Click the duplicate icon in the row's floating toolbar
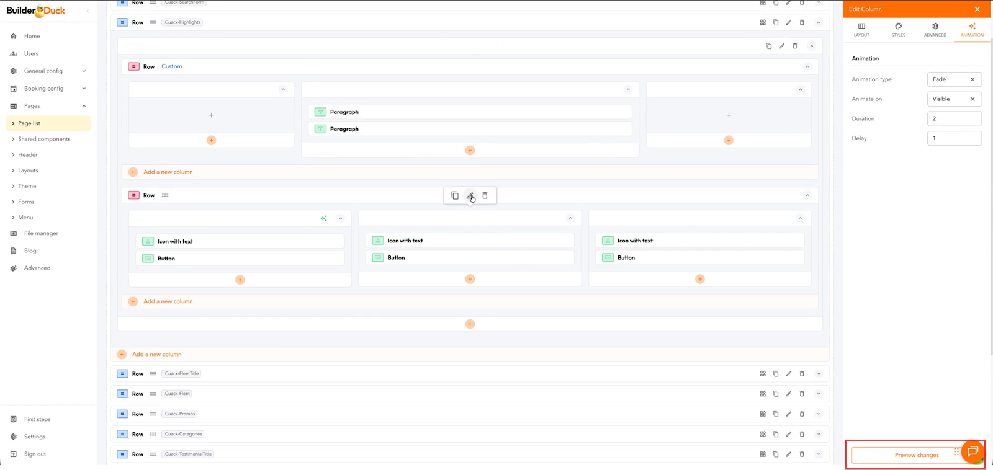 coord(455,196)
